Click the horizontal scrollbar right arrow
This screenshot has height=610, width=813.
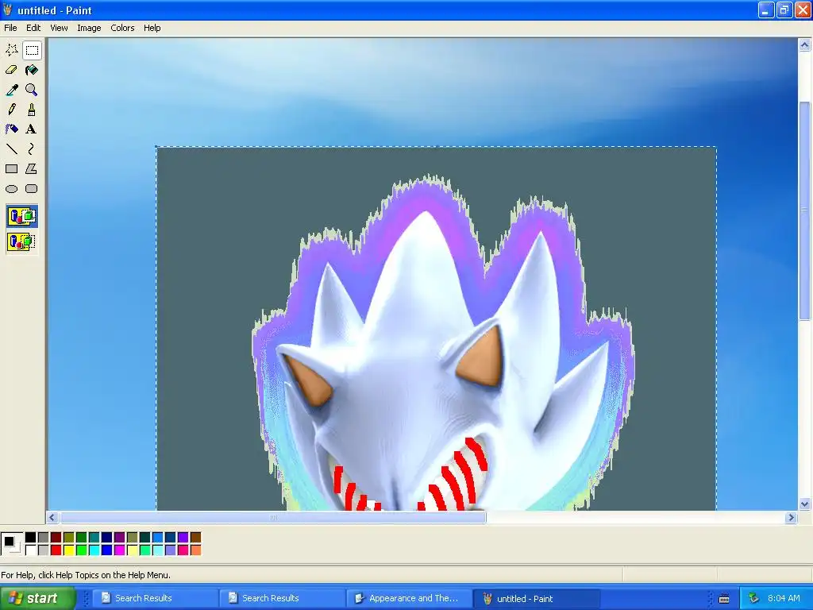tap(791, 517)
